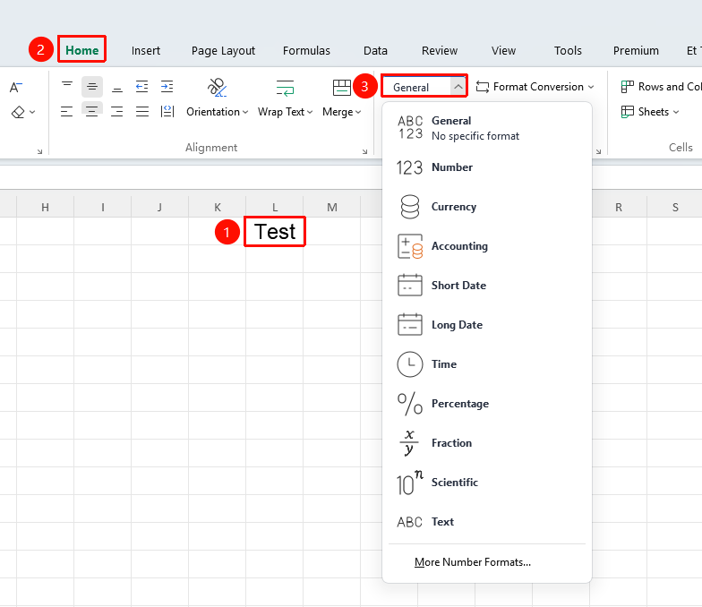Open the Formulas tab

[306, 50]
